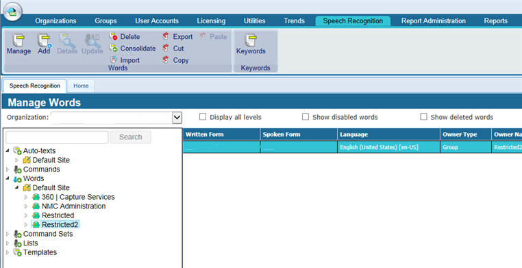Screen dimensions: 522x268
Task: Select the Speech Recognition page tab
Action: point(35,85)
